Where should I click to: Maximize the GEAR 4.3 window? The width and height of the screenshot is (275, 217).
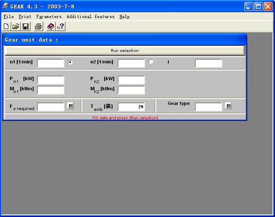click(x=258, y=7)
